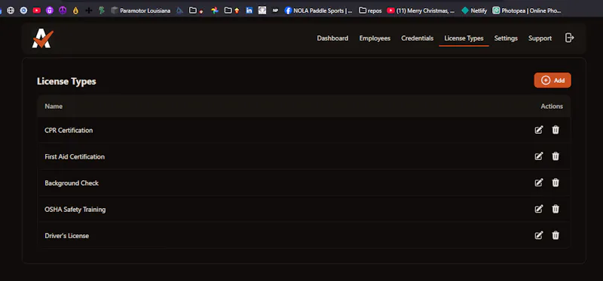Open the Merry Christmas YouTube bookmark
This screenshot has height=281, width=603.
pos(421,11)
